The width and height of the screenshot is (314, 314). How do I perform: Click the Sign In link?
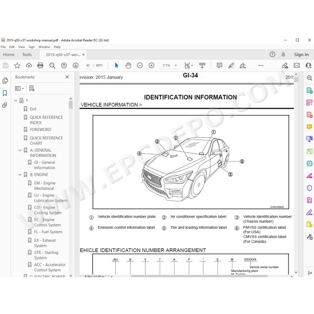pos(301,54)
